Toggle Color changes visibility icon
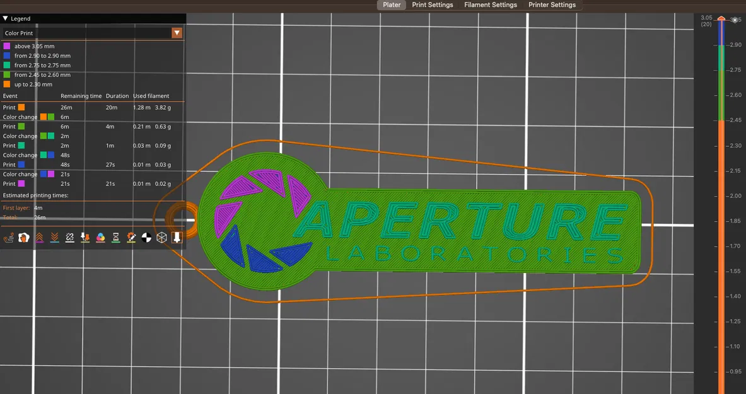Screen dimensions: 746x394 click(x=100, y=238)
